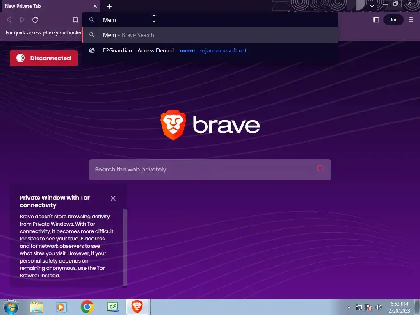Open the Brave hamburger menu
The image size is (420, 315).
[x=411, y=20]
